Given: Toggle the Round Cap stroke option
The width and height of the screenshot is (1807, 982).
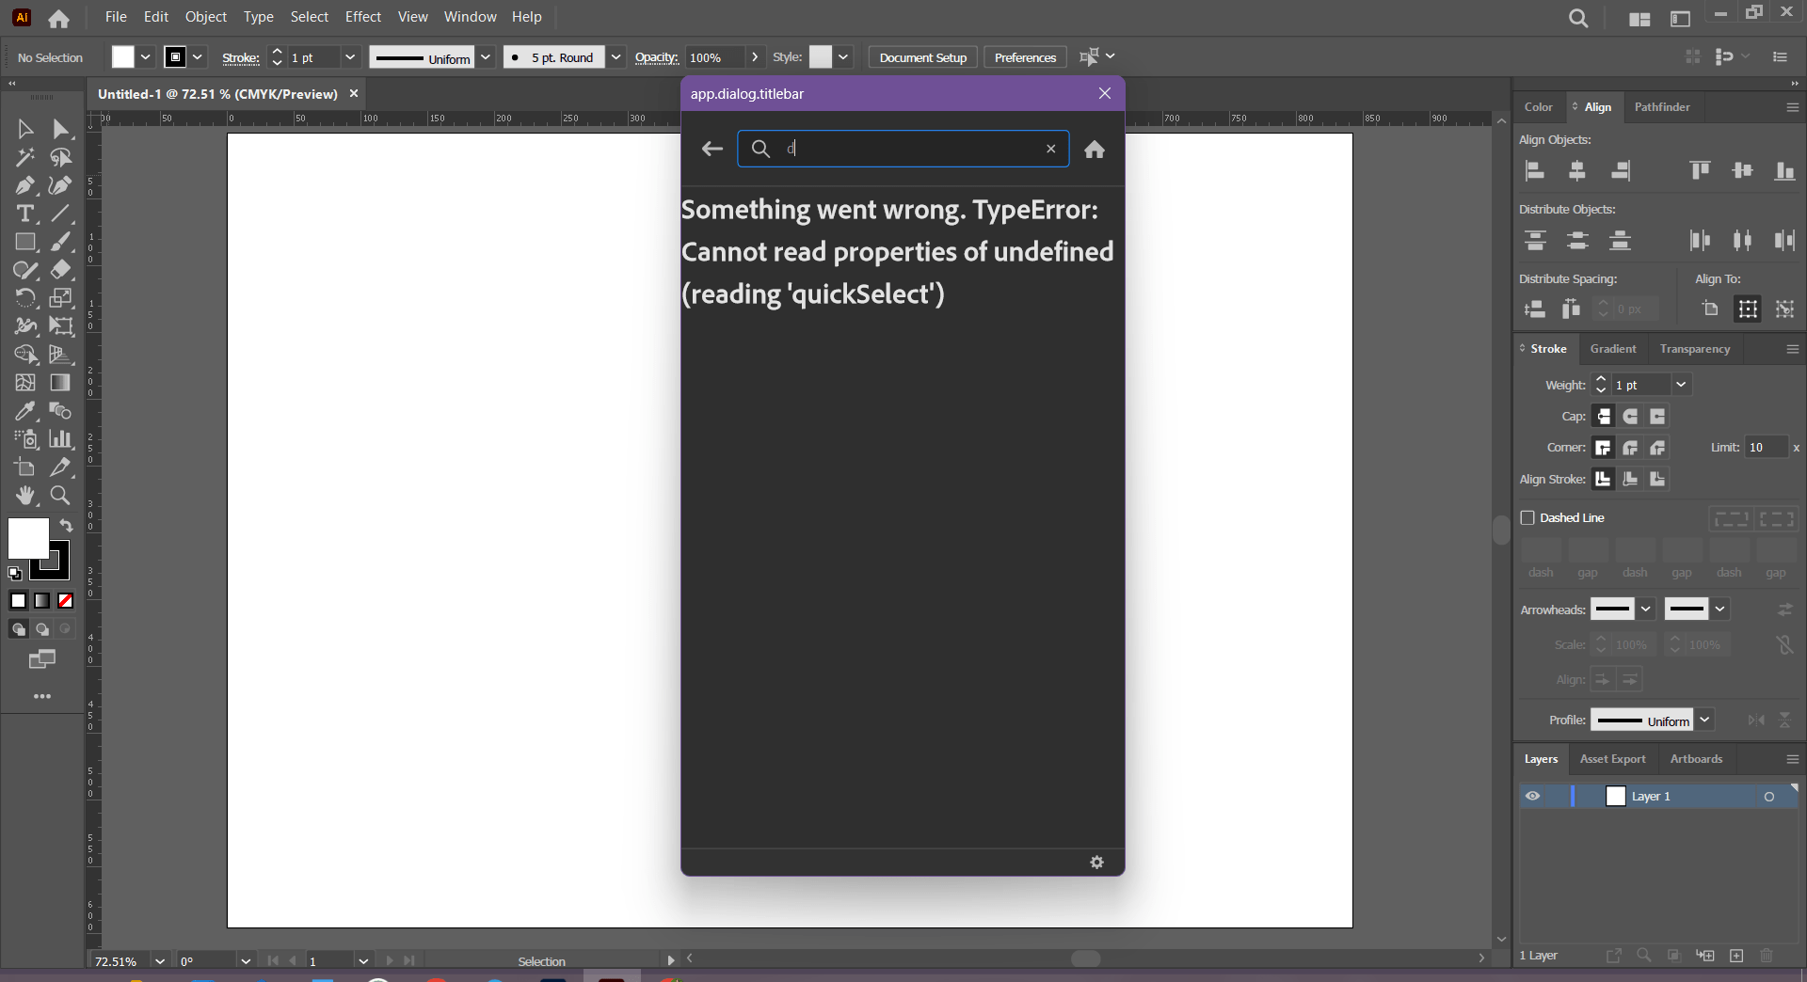Looking at the screenshot, I should tap(1631, 417).
